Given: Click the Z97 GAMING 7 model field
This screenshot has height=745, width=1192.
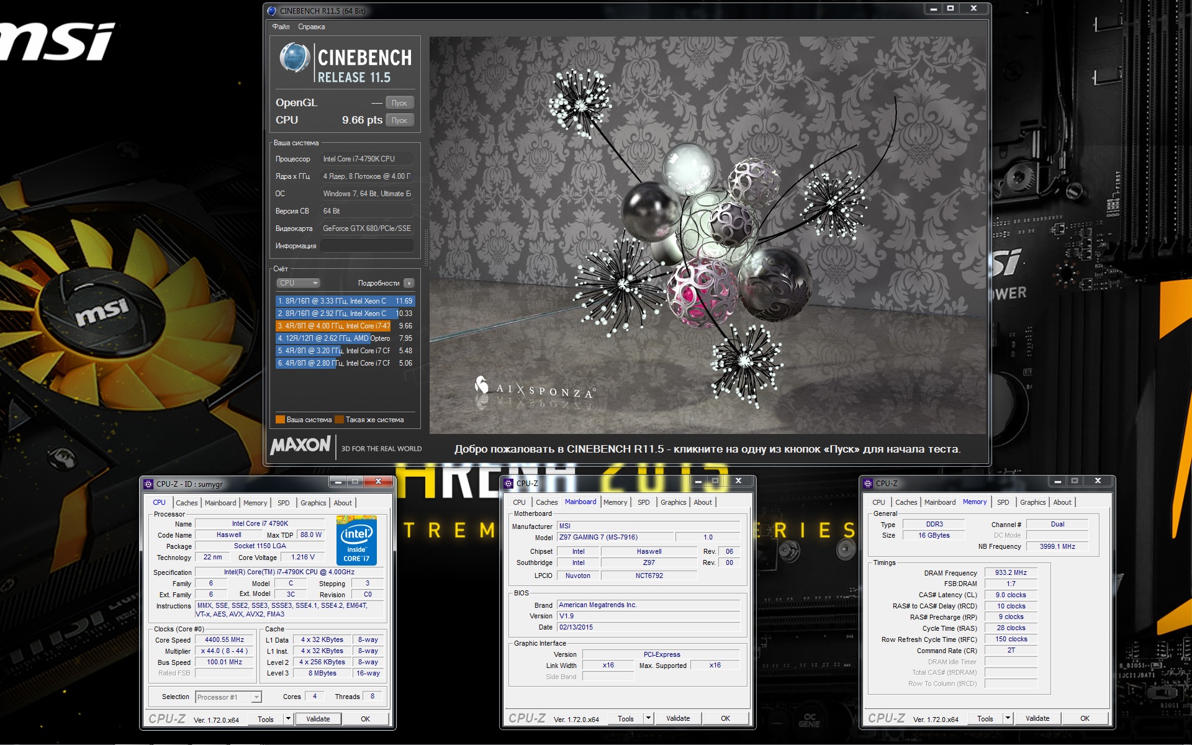Looking at the screenshot, I should [x=615, y=537].
